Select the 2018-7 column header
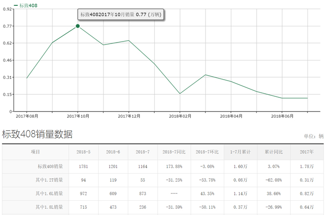The width and height of the screenshot is (325, 215). tap(142, 152)
